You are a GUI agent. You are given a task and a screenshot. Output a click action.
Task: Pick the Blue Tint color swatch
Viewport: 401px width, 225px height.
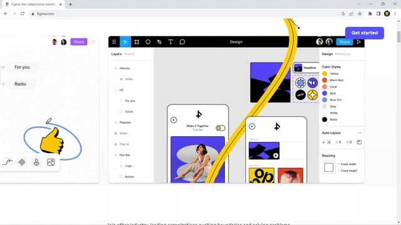click(x=325, y=100)
